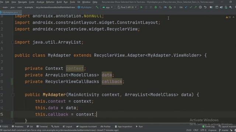This screenshot has width=236, height=132.
Task: Open the Code menu
Action: pos(31,2)
